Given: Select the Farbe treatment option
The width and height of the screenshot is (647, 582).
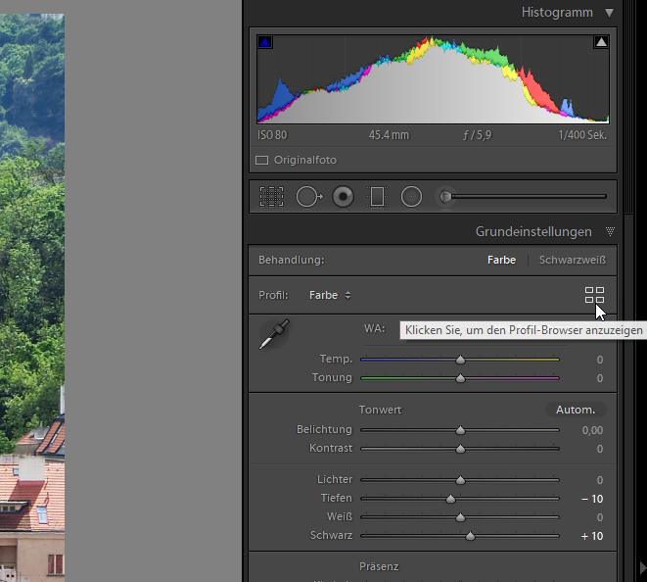Looking at the screenshot, I should (x=501, y=261).
